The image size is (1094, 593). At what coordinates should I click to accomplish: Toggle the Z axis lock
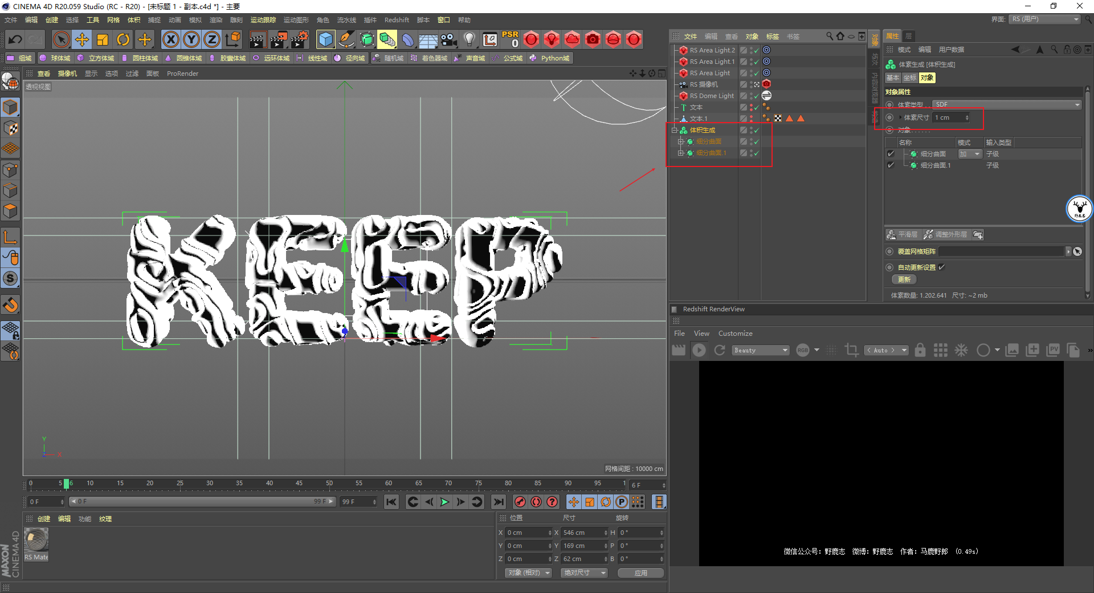tap(212, 39)
